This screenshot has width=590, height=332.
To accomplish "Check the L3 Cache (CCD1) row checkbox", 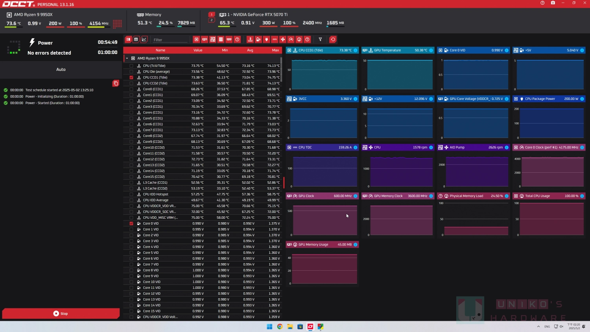I will [131, 183].
